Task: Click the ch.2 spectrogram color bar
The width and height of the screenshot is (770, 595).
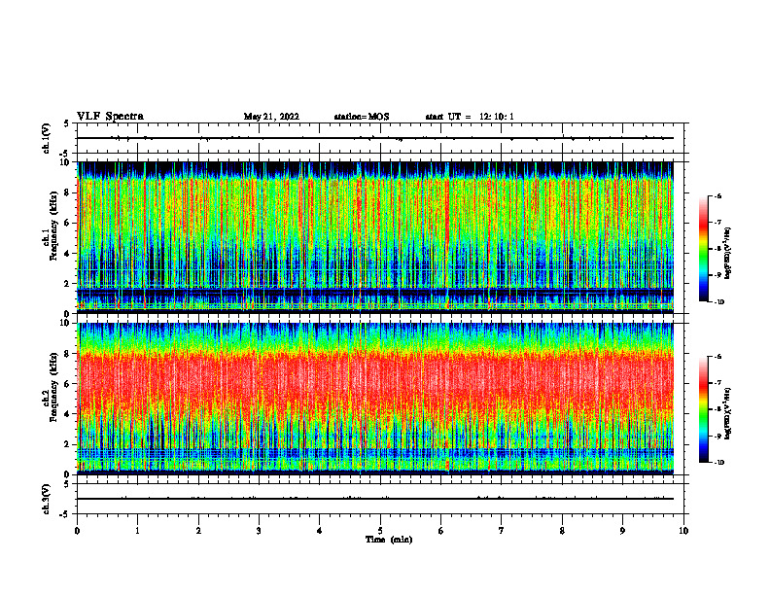Action: point(703,409)
